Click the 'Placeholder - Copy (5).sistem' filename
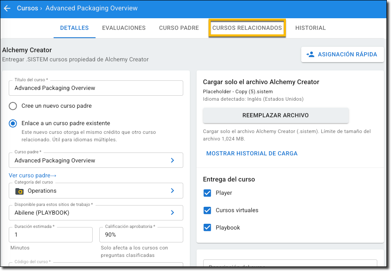Screen dimensions: 391x271 [x=238, y=92]
